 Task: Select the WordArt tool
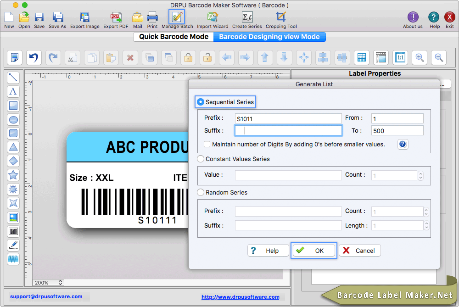[x=13, y=259]
